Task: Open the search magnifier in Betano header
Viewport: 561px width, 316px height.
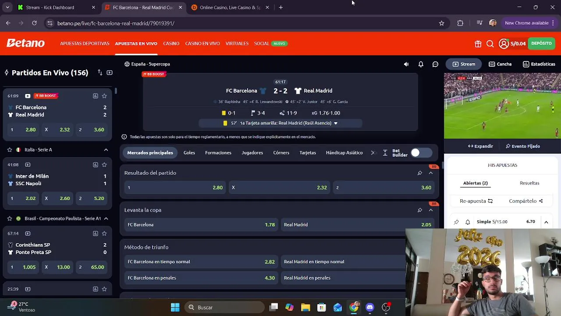Action: click(490, 43)
